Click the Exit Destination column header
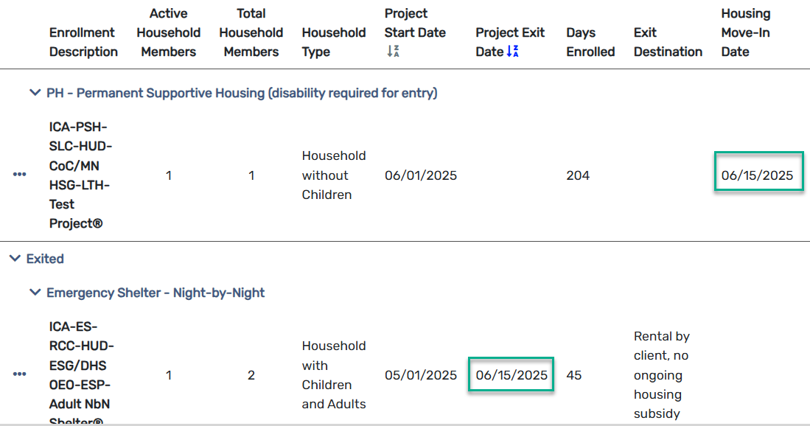The image size is (810, 426). point(668,42)
